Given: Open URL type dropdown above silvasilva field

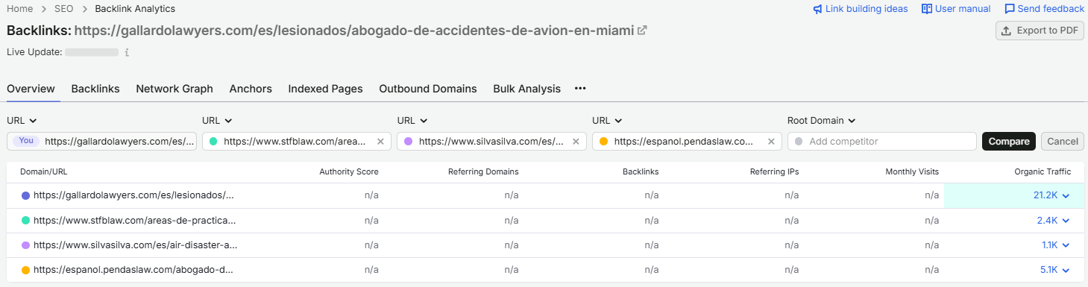Looking at the screenshot, I should pyautogui.click(x=413, y=120).
